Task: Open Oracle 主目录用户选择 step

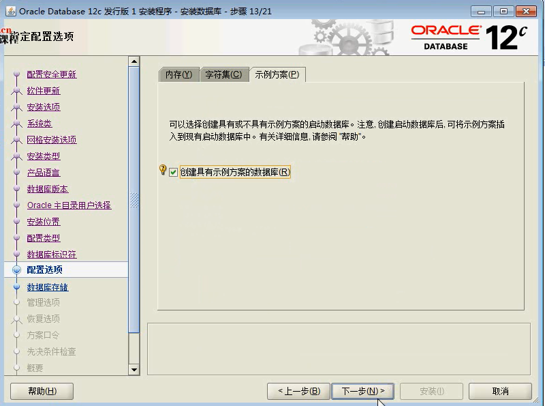Action: [x=69, y=205]
